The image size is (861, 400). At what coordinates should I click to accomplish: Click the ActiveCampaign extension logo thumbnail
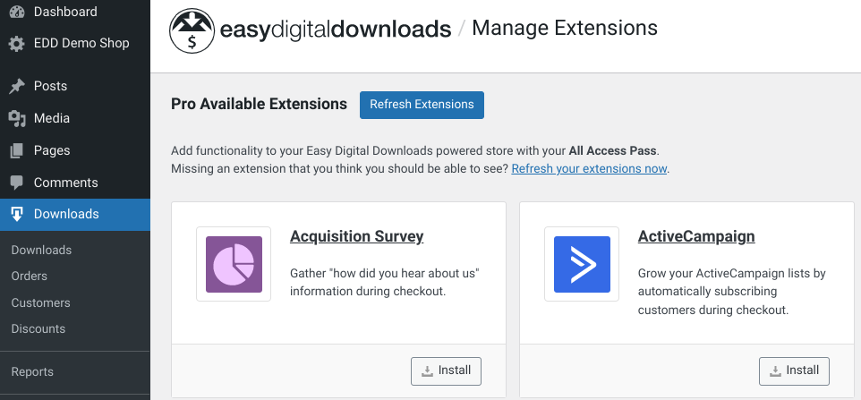[582, 264]
